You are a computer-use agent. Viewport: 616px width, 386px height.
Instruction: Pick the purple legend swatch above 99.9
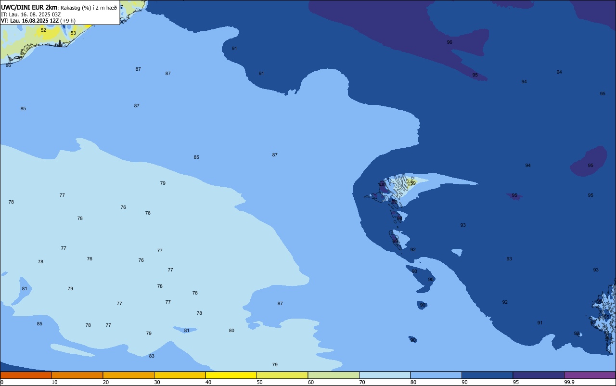coord(590,375)
